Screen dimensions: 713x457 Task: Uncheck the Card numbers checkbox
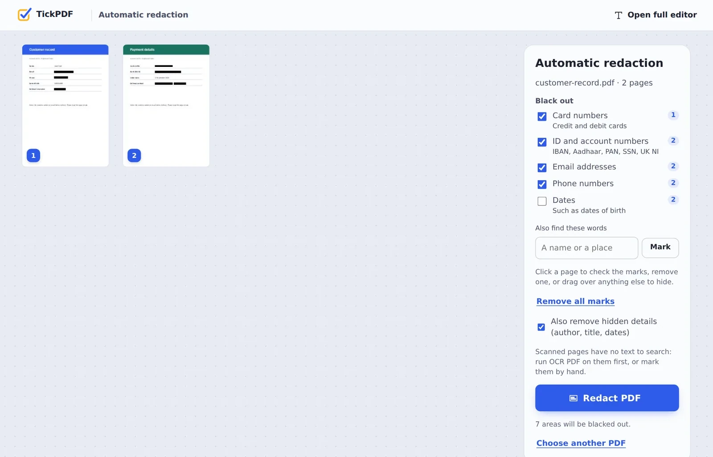[x=542, y=116]
